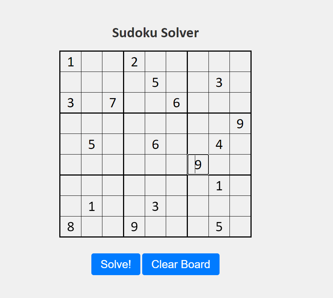The width and height of the screenshot is (333, 298).
Task: Select the cell showing 3 in row eight
Action: [x=155, y=206]
